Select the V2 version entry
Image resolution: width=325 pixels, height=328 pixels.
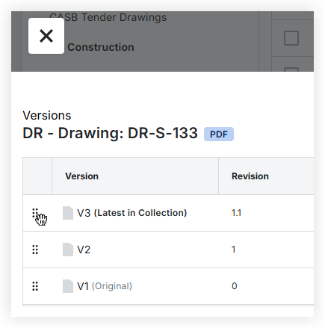pyautogui.click(x=84, y=250)
